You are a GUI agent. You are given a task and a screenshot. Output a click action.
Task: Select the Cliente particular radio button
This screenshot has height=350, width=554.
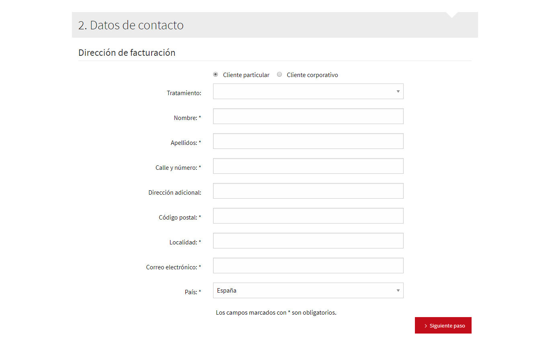[215, 75]
